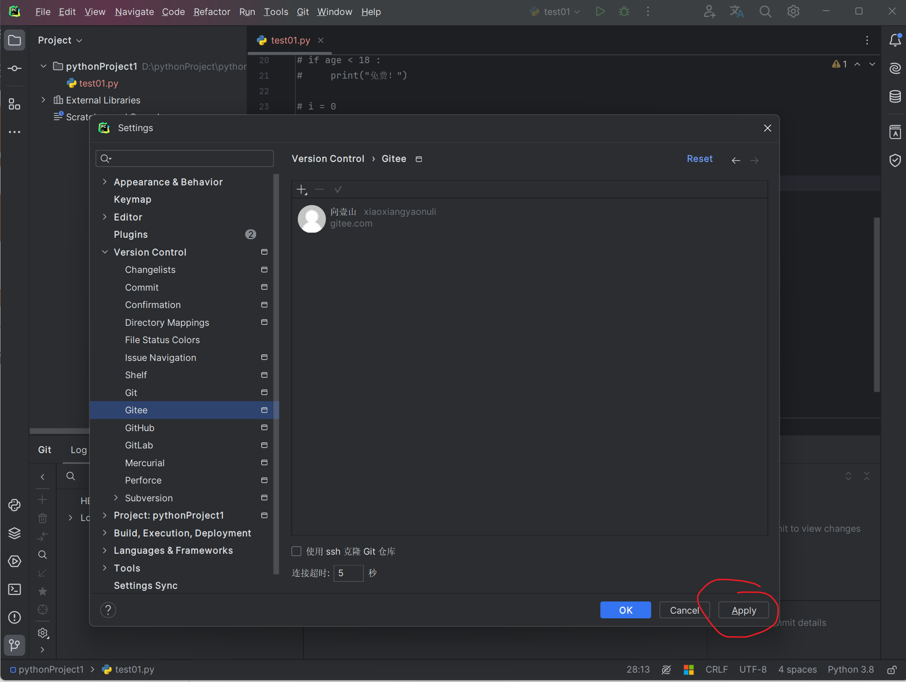Expand Project: pythonProject1 settings

click(105, 515)
